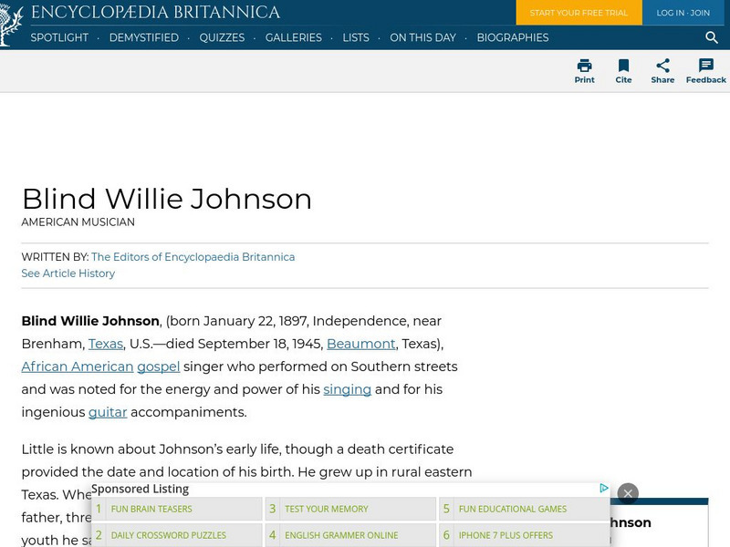Click Start Your Free Trial
The height and width of the screenshot is (547, 730).
579,13
